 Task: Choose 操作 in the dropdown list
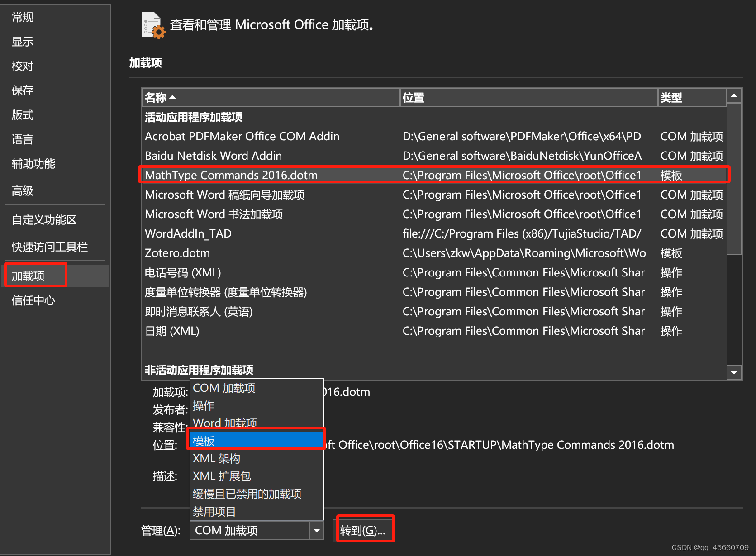tap(257, 406)
